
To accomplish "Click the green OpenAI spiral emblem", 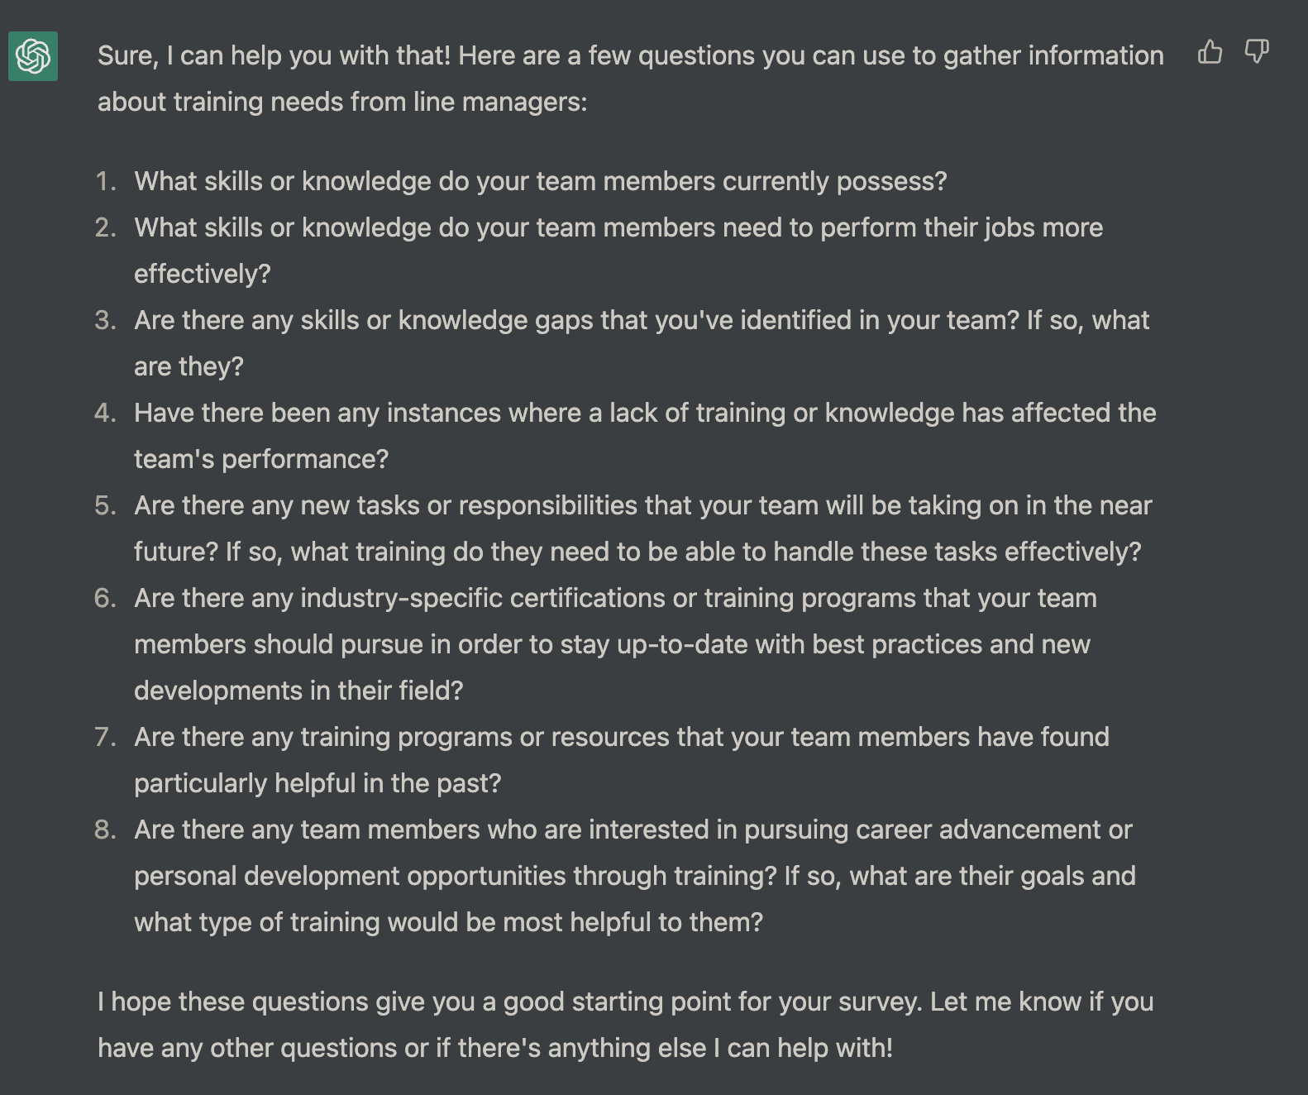I will click(31, 57).
